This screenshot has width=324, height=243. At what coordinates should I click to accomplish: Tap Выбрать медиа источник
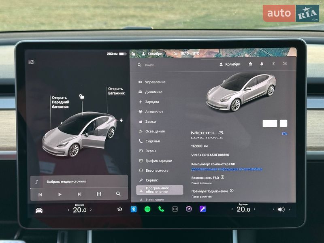click(66, 181)
